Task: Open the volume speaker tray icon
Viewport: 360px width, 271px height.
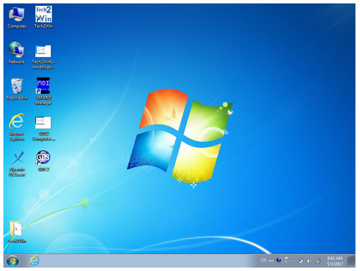Action: pyautogui.click(x=309, y=261)
